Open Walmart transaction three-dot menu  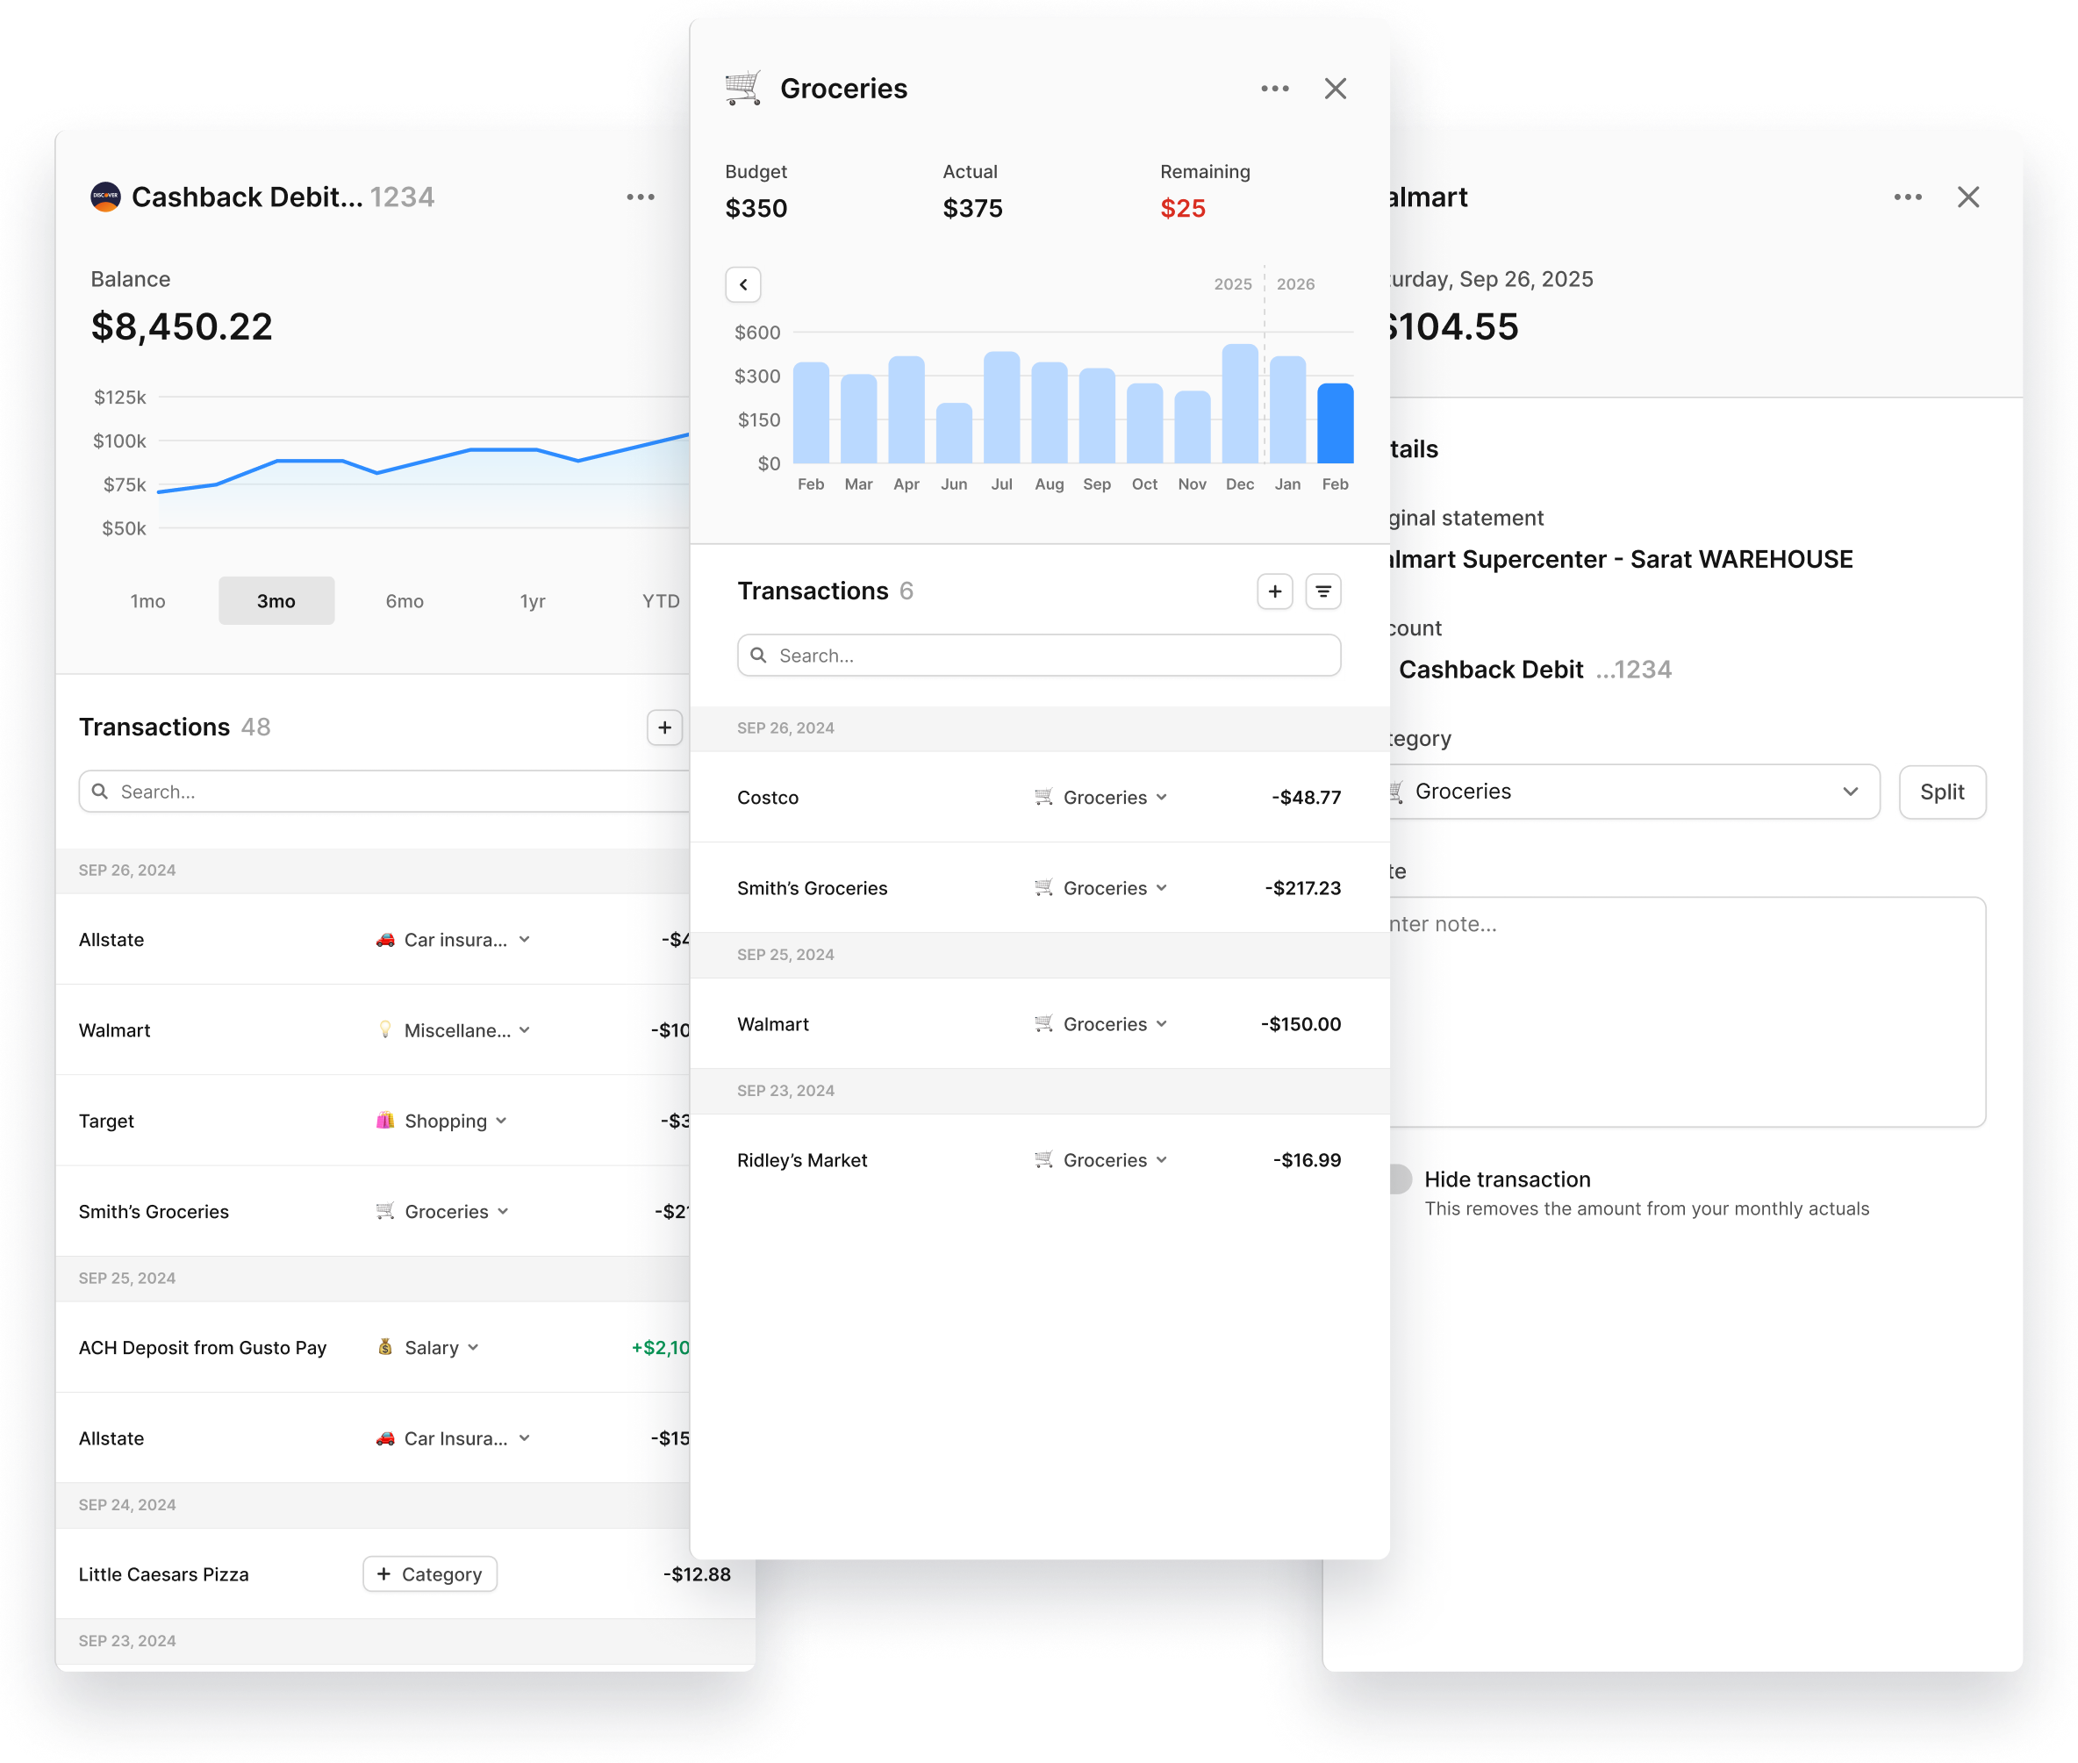point(1907,197)
